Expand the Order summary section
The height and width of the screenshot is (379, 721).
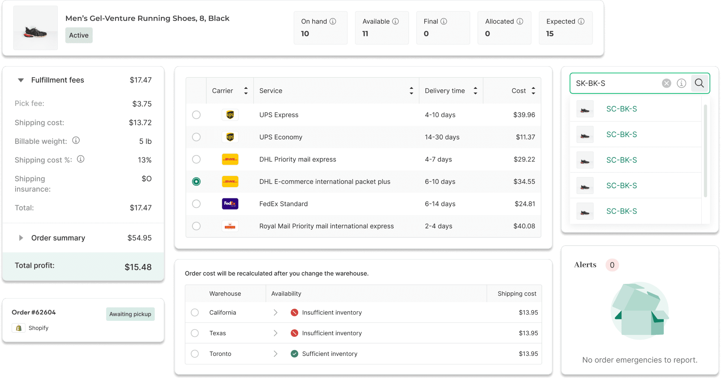point(21,238)
